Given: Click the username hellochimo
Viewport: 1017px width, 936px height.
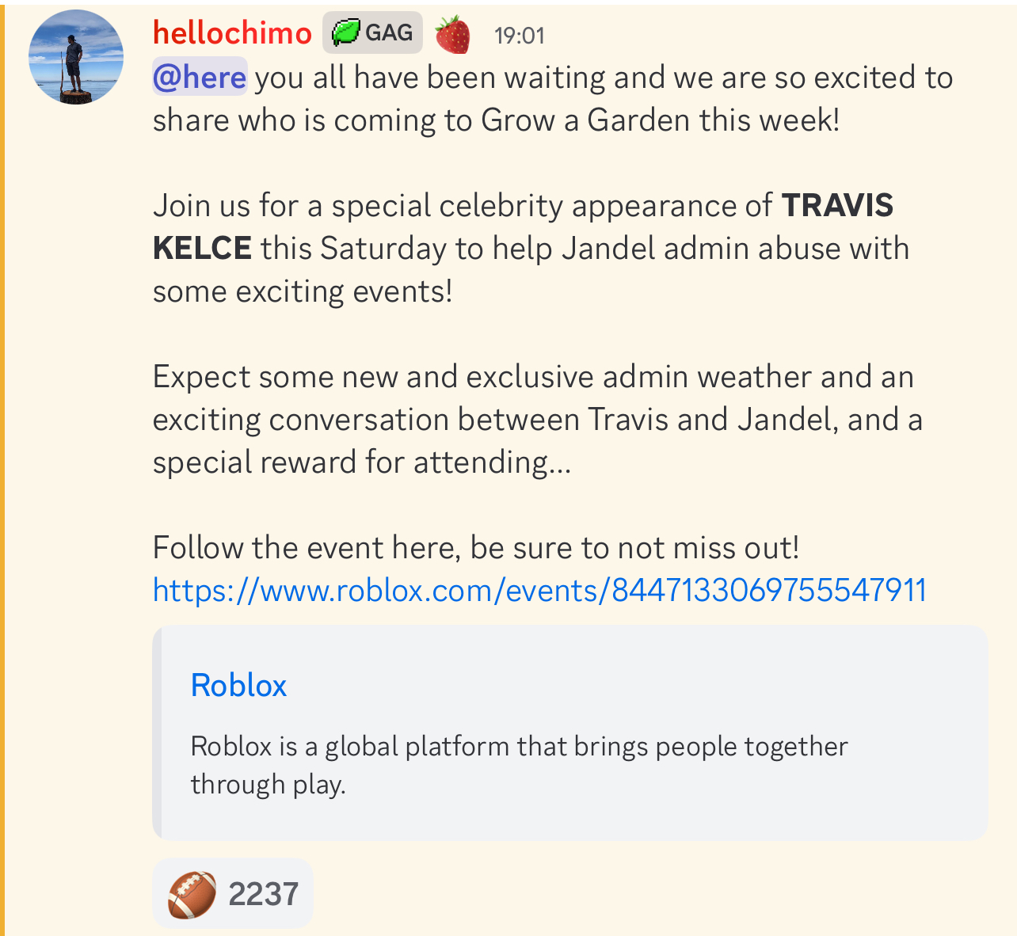Looking at the screenshot, I should click(232, 32).
